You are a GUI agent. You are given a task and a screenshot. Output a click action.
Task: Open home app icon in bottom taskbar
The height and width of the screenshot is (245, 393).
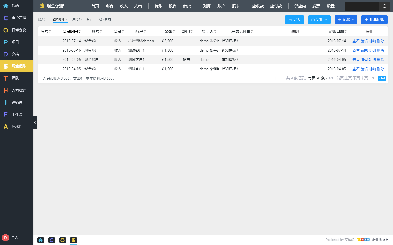(x=41, y=240)
